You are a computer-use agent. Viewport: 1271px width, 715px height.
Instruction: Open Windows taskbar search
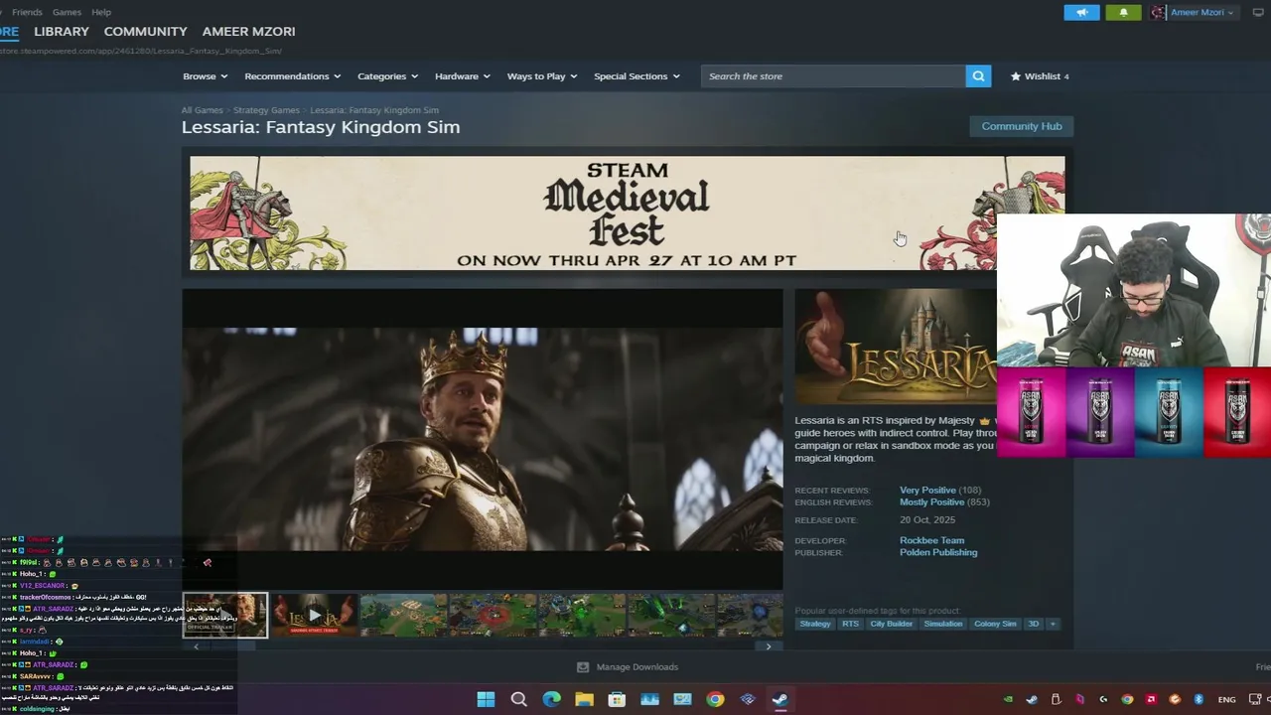click(518, 699)
